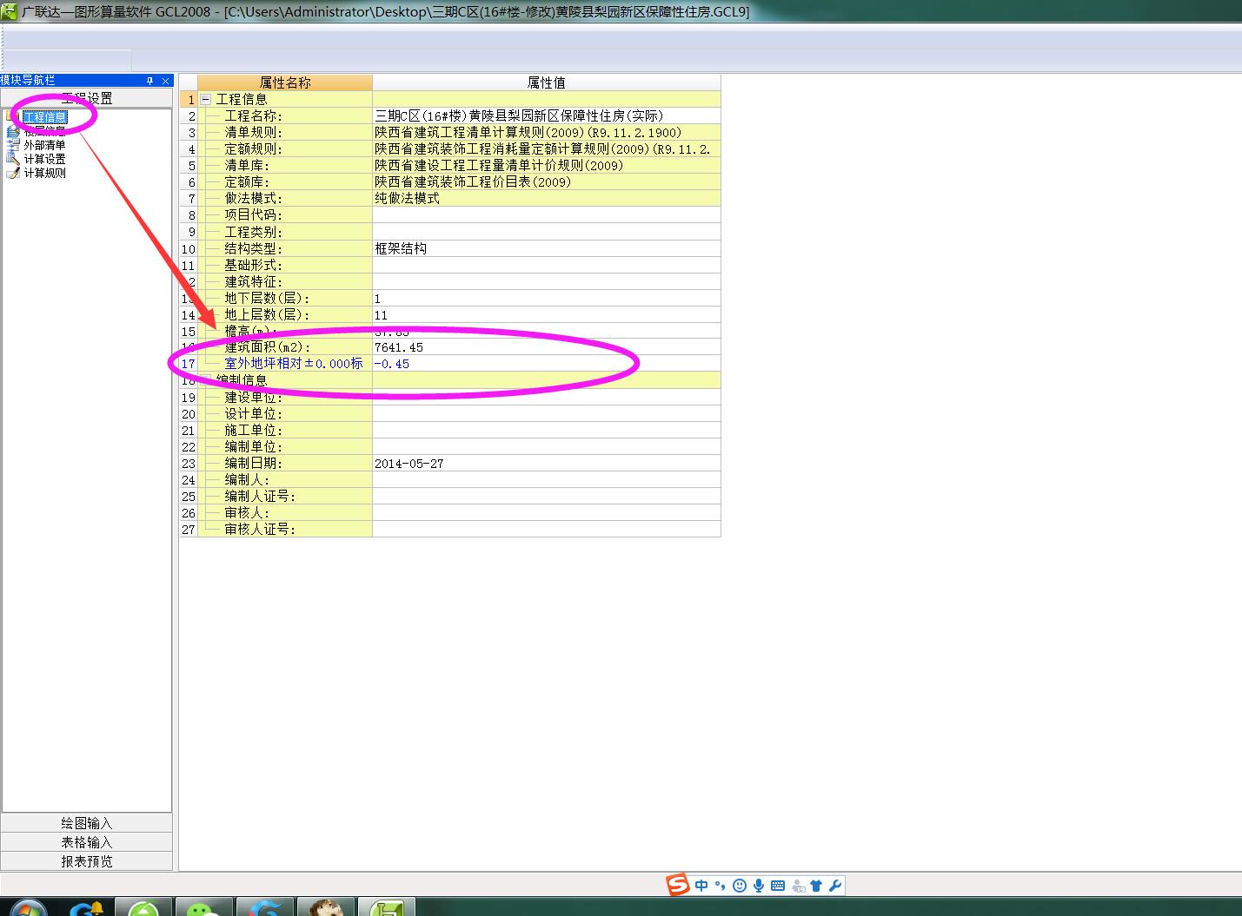
Task: Click the 属性名称 column header
Action: tap(285, 82)
